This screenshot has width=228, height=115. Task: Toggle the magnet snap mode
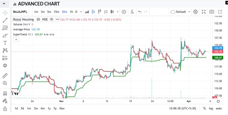click(x=5, y=93)
